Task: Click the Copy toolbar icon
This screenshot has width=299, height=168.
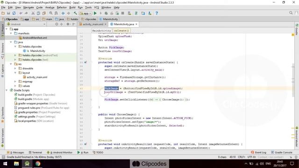Action: (x=38, y=13)
